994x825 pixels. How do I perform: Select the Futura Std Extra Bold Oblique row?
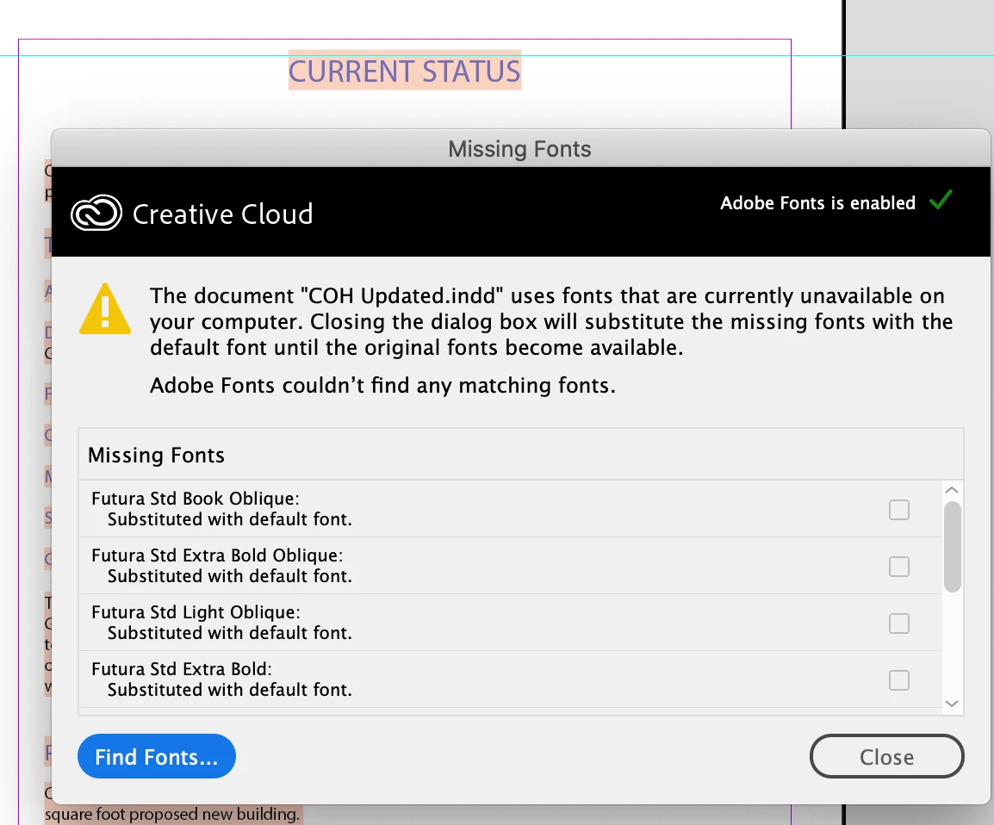510,566
